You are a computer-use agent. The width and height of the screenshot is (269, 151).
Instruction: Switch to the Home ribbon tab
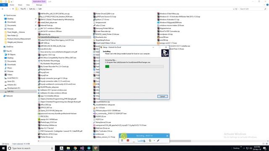[12, 5]
